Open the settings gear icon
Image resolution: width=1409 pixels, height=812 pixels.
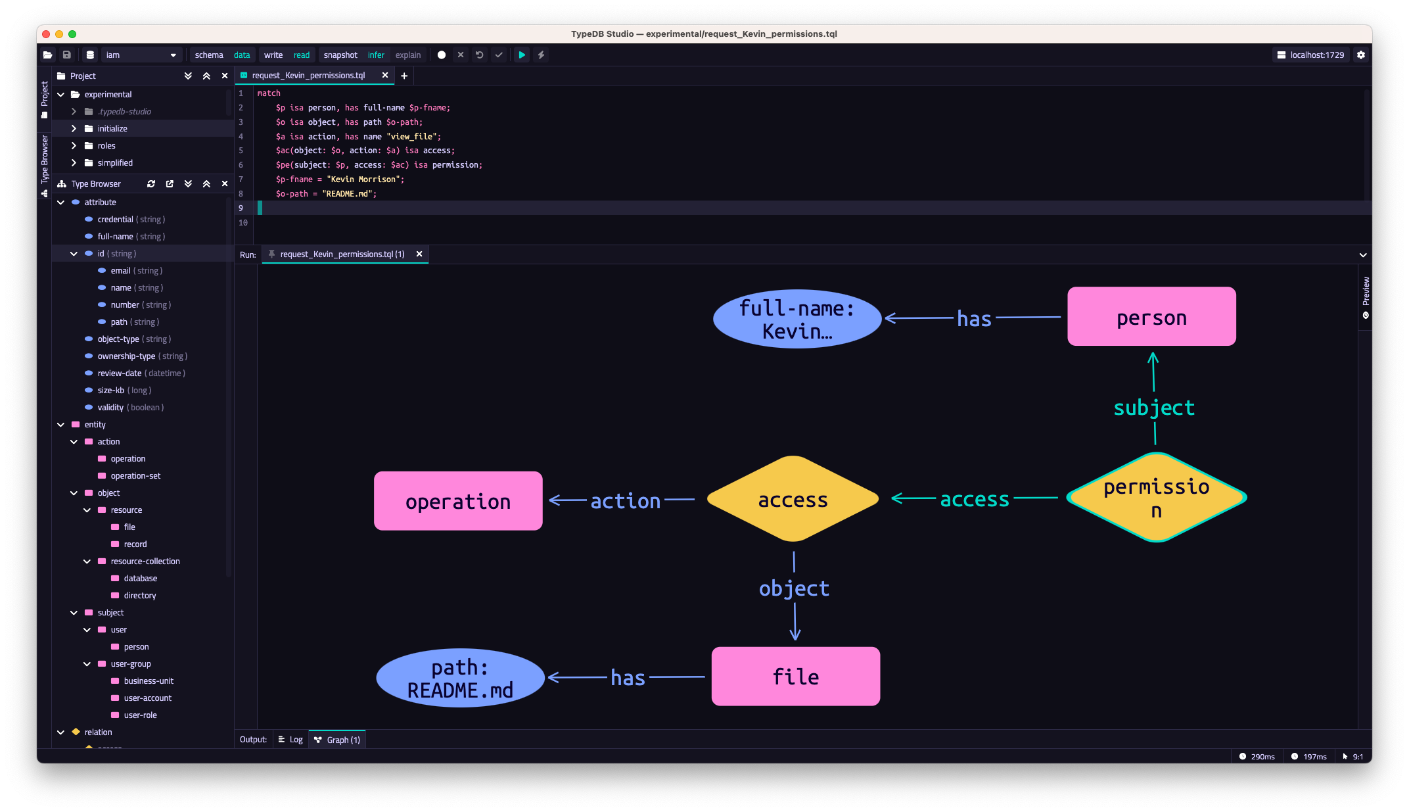(x=1361, y=55)
